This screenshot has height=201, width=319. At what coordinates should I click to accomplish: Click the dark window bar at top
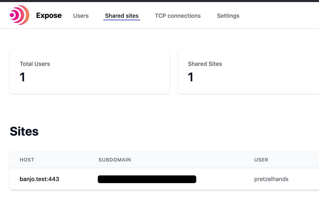159,1
